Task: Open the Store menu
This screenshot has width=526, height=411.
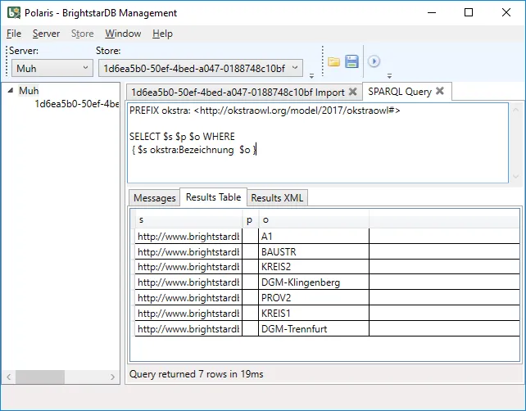Action: [x=82, y=34]
